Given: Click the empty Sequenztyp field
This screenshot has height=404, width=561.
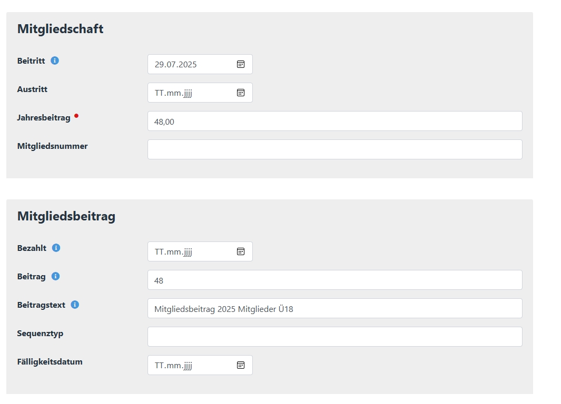Looking at the screenshot, I should (335, 337).
